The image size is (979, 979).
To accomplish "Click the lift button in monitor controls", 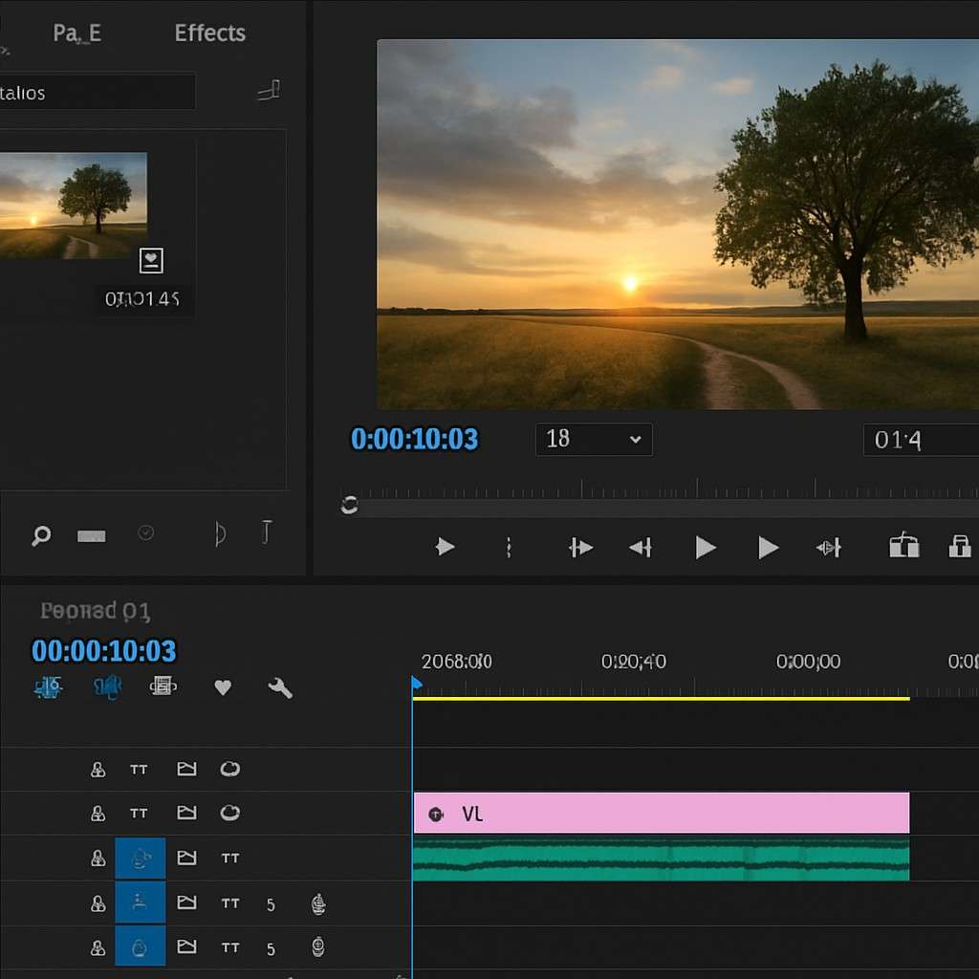I will click(903, 547).
